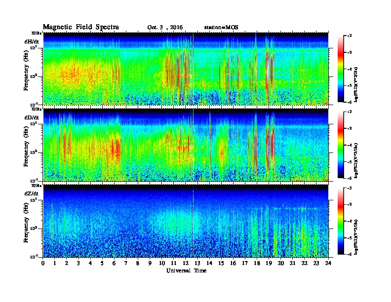Viewport: 391px width, 302px height.
Task: Click the hour 13 tick label on the time axis
Action: 197,263
